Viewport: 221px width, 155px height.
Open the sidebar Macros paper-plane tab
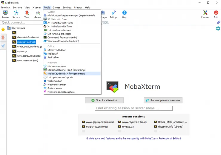tap(3, 46)
